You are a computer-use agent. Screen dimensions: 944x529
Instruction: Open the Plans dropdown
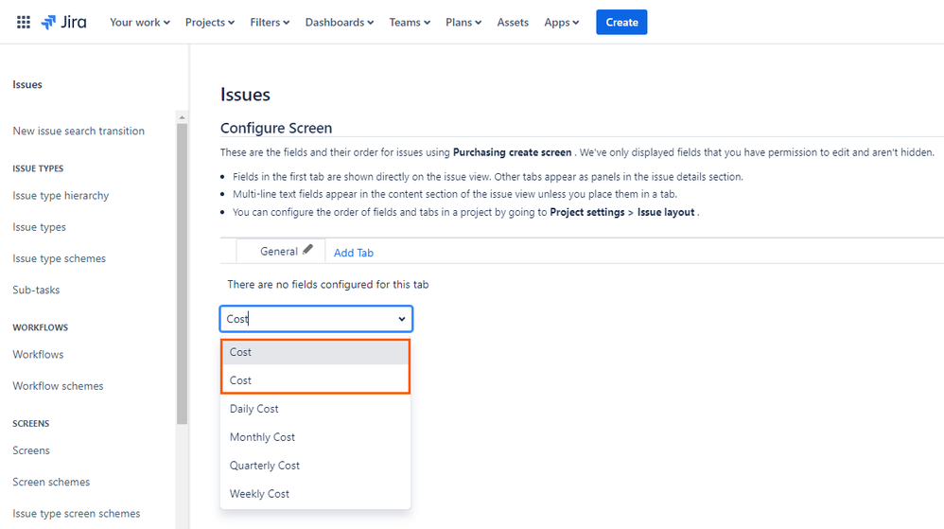463,23
